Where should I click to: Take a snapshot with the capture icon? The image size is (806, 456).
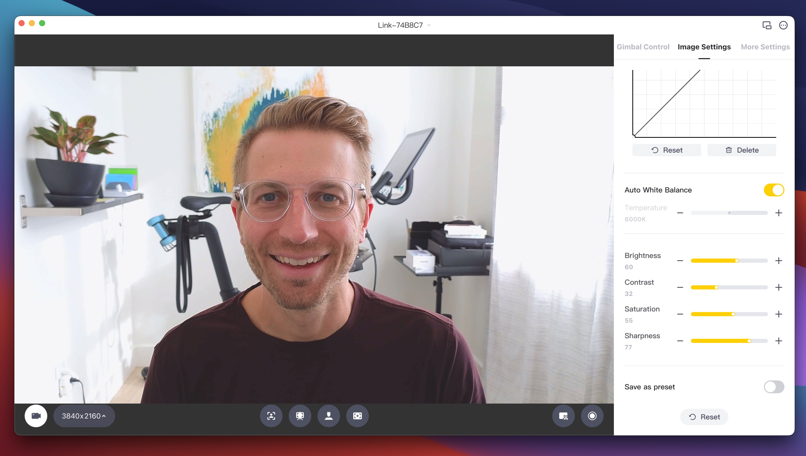(563, 416)
